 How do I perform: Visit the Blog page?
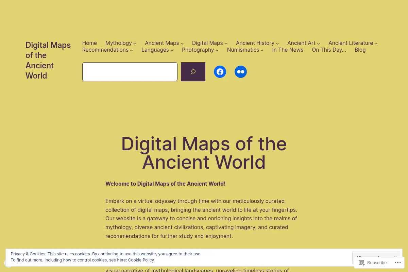pyautogui.click(x=360, y=50)
